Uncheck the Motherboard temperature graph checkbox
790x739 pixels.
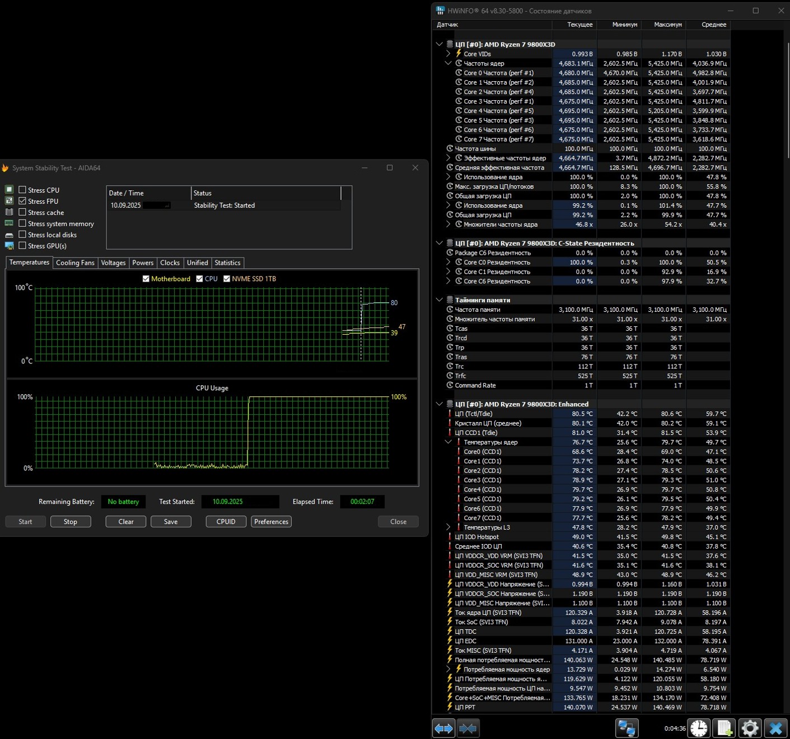click(146, 279)
